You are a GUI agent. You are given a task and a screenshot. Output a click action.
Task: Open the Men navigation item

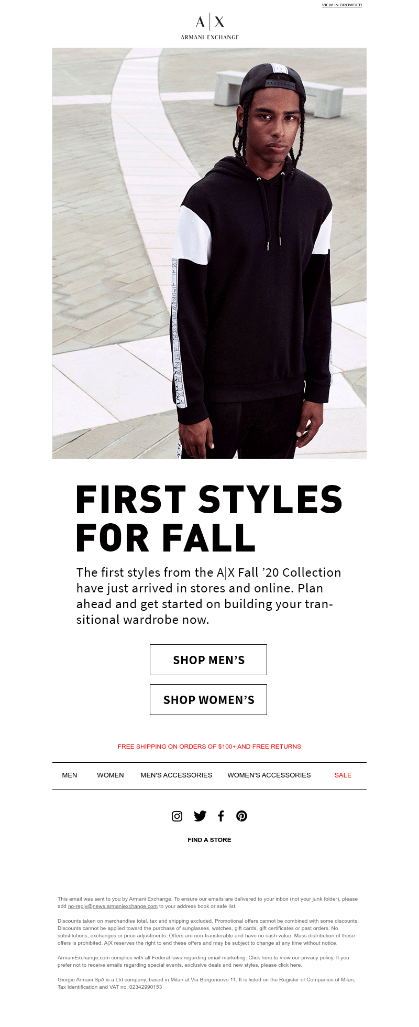click(70, 775)
